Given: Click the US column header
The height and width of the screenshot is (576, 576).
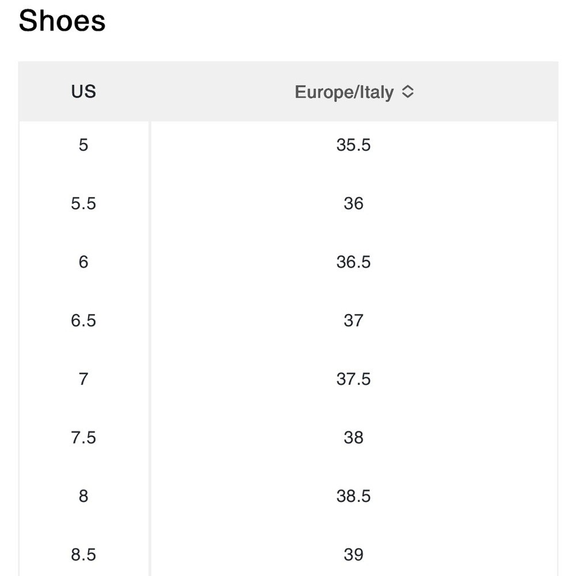Looking at the screenshot, I should click(84, 92).
